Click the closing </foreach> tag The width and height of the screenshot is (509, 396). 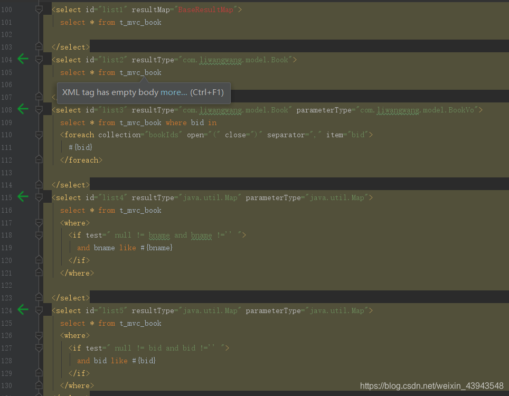pyautogui.click(x=81, y=160)
